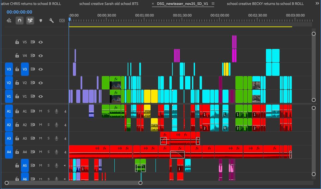Toggle lock on track A1
The height and width of the screenshot is (189, 321).
[x=17, y=111]
